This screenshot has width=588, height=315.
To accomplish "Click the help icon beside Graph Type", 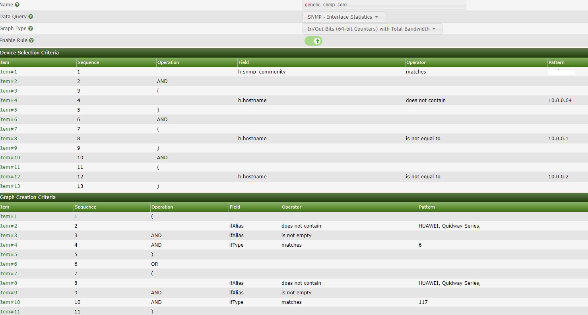I will point(30,28).
